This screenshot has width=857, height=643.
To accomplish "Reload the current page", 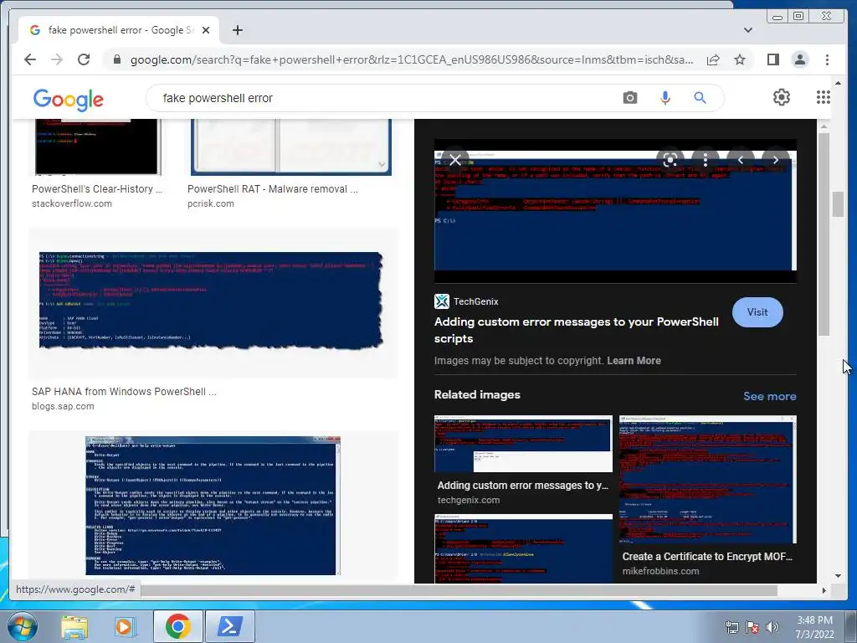I will pos(84,59).
